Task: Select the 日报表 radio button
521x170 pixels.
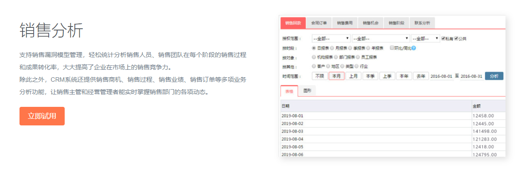Action: tap(314, 48)
